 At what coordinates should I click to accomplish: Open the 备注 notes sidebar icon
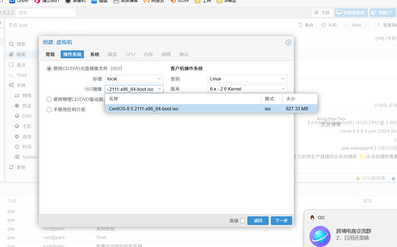(11, 65)
